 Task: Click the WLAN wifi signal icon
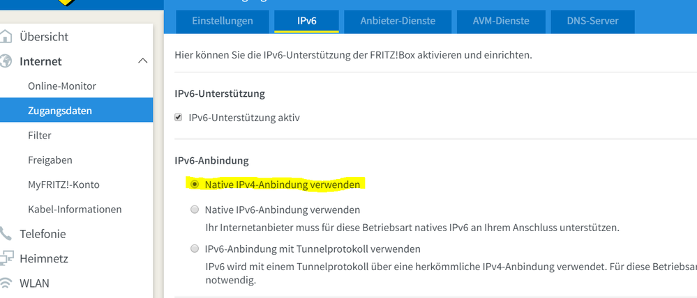click(6, 283)
